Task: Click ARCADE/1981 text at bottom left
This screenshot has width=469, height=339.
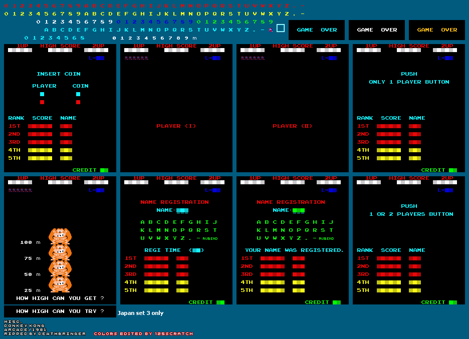Action: (x=25, y=329)
